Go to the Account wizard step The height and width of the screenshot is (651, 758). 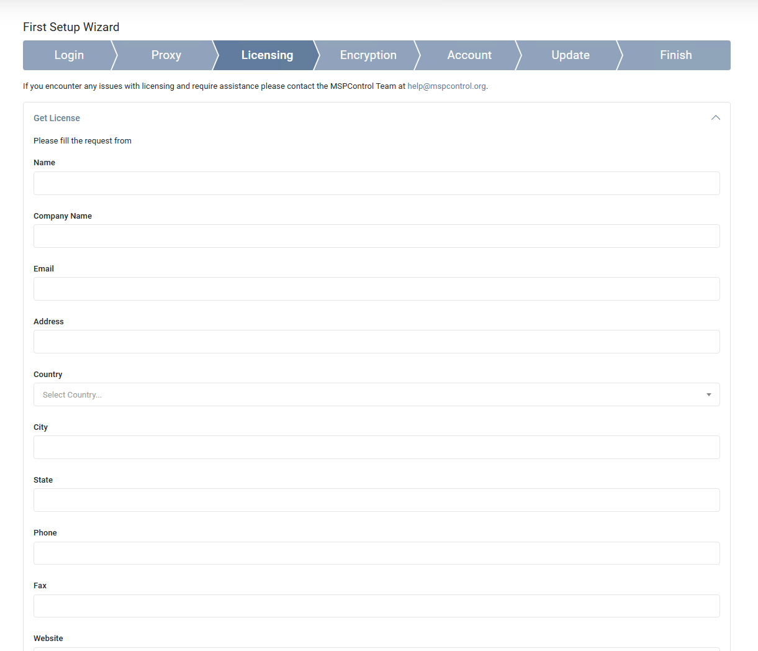469,55
